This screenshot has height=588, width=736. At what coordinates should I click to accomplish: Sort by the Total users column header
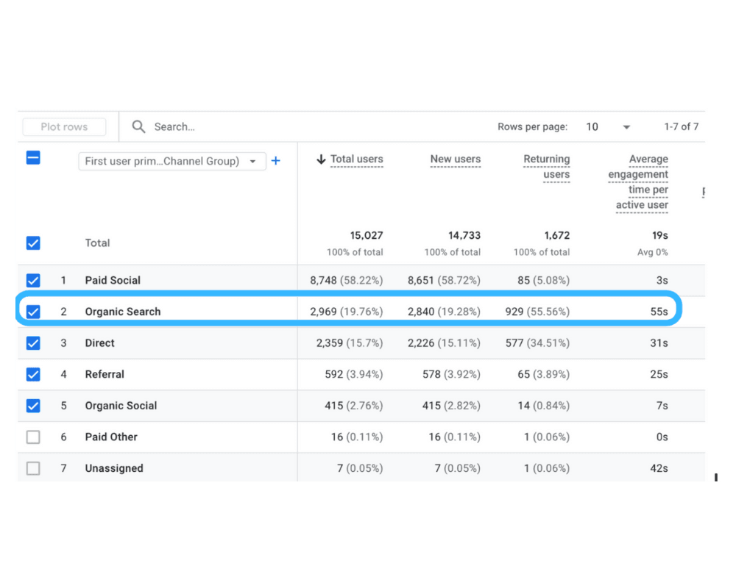click(x=357, y=159)
